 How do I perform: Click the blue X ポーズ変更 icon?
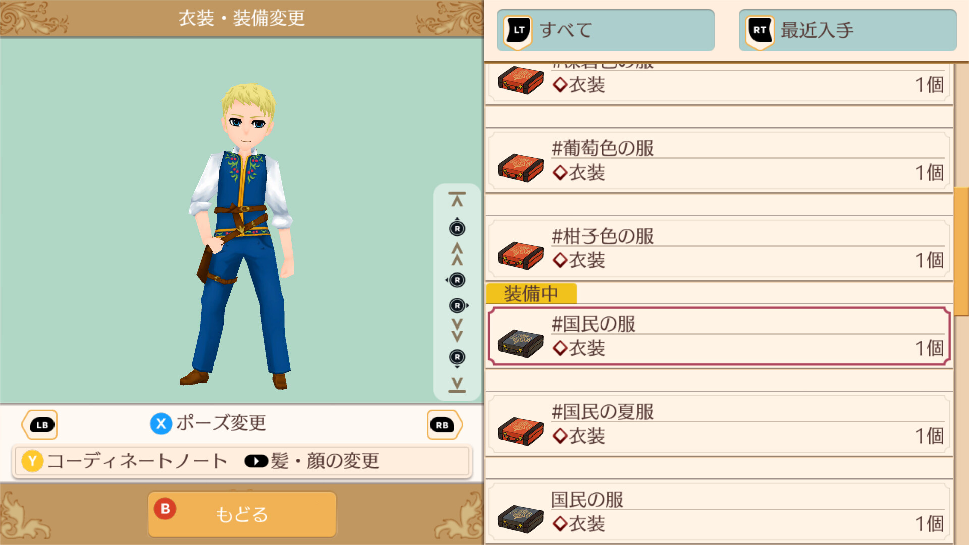pyautogui.click(x=161, y=424)
